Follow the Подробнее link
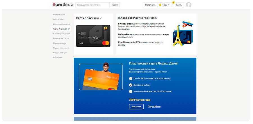This screenshot has width=253, height=124. 154,107
